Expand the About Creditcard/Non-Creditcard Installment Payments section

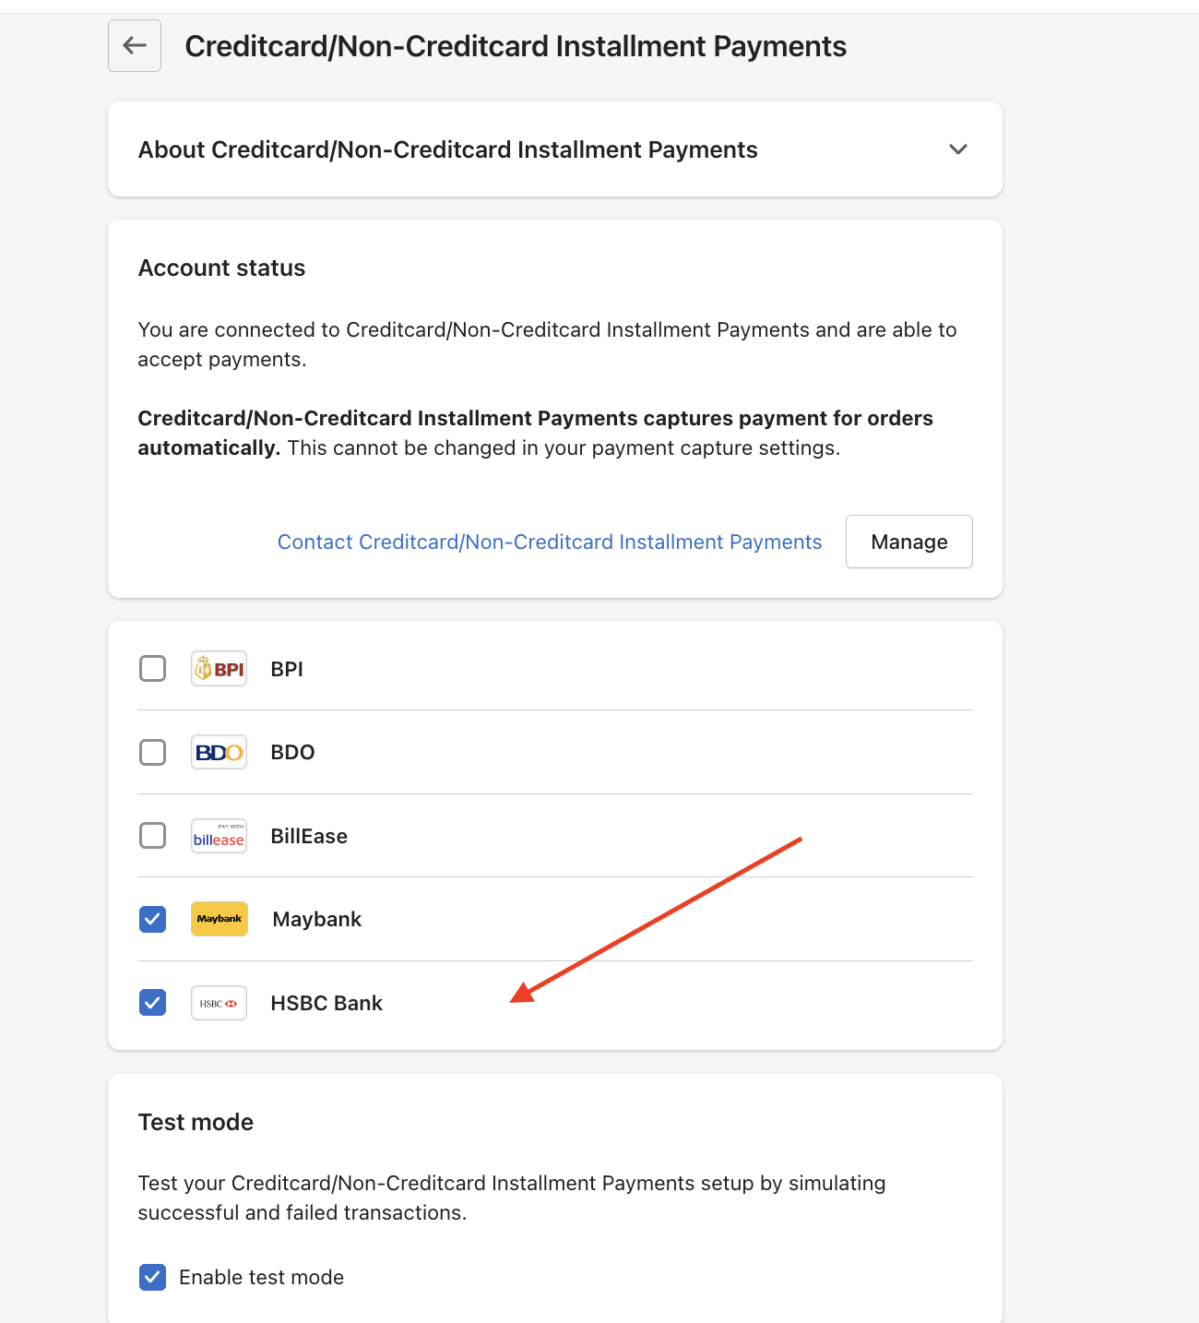[x=957, y=149]
